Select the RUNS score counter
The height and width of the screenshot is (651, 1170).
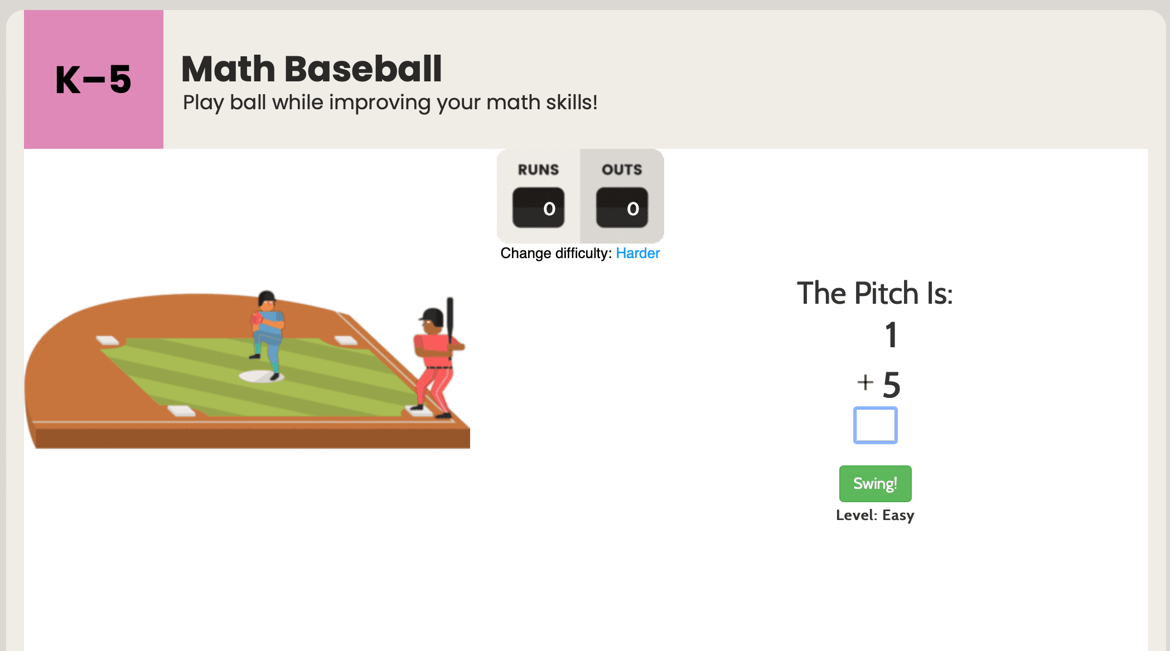tap(538, 208)
